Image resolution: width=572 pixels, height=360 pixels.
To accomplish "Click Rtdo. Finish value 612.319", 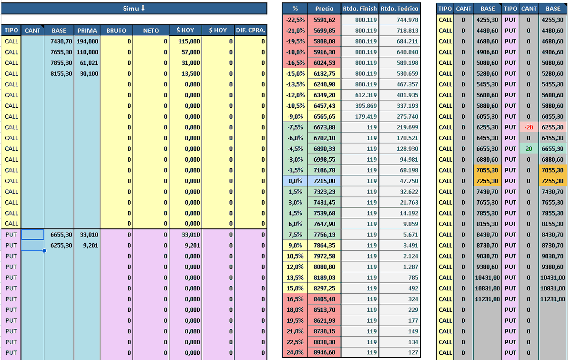I will [360, 95].
